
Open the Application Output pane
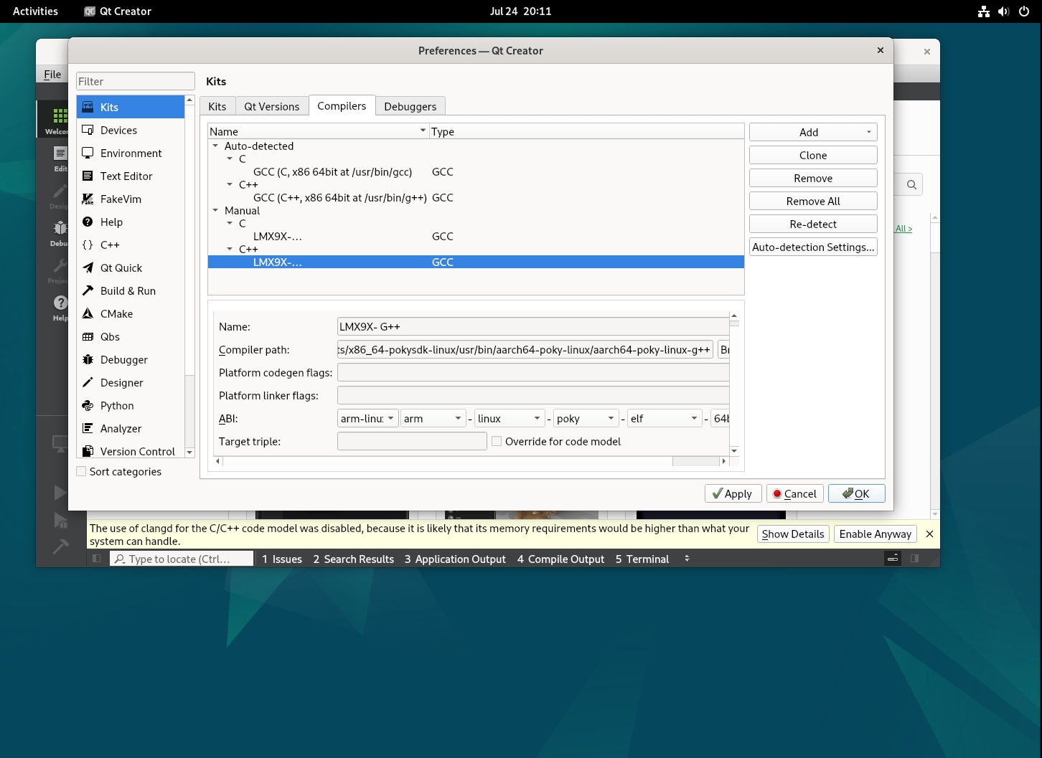pos(455,559)
